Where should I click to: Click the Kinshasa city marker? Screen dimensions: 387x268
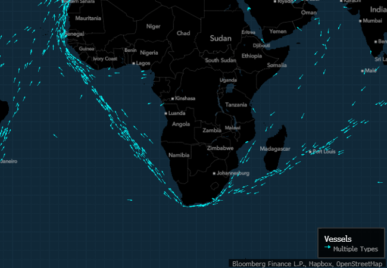coord(173,99)
